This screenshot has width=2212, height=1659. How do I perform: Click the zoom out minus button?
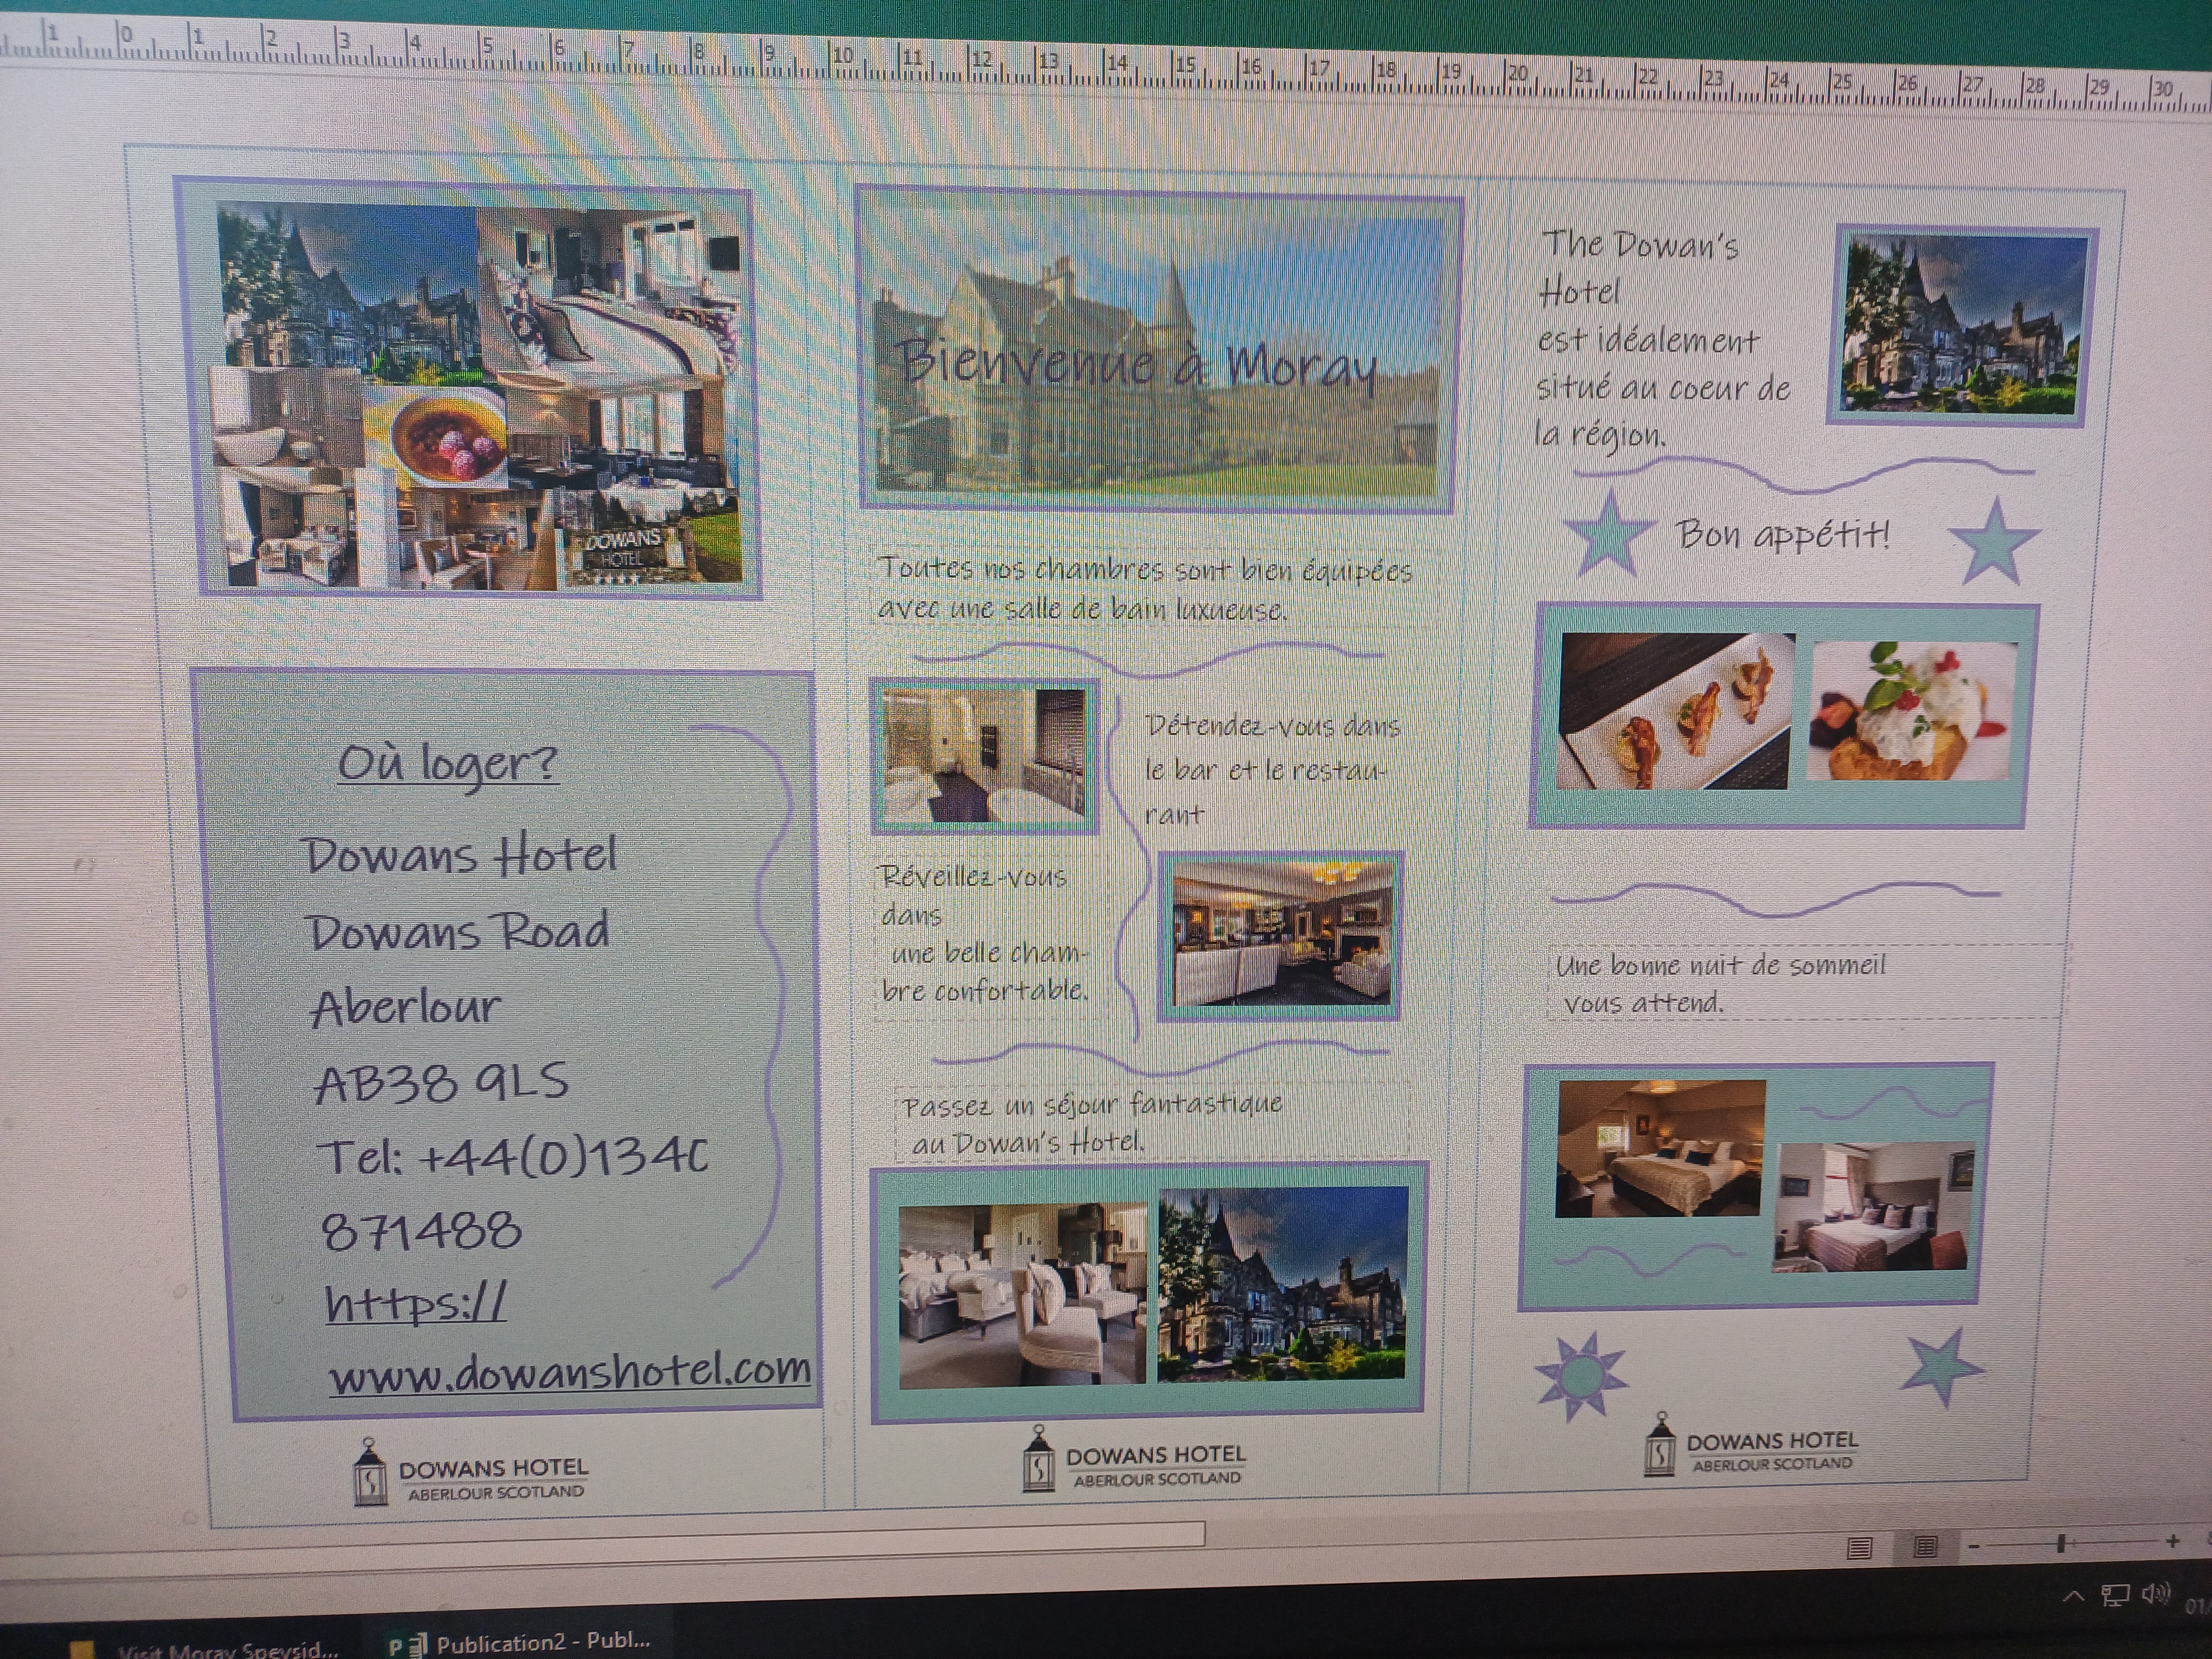[1974, 1546]
